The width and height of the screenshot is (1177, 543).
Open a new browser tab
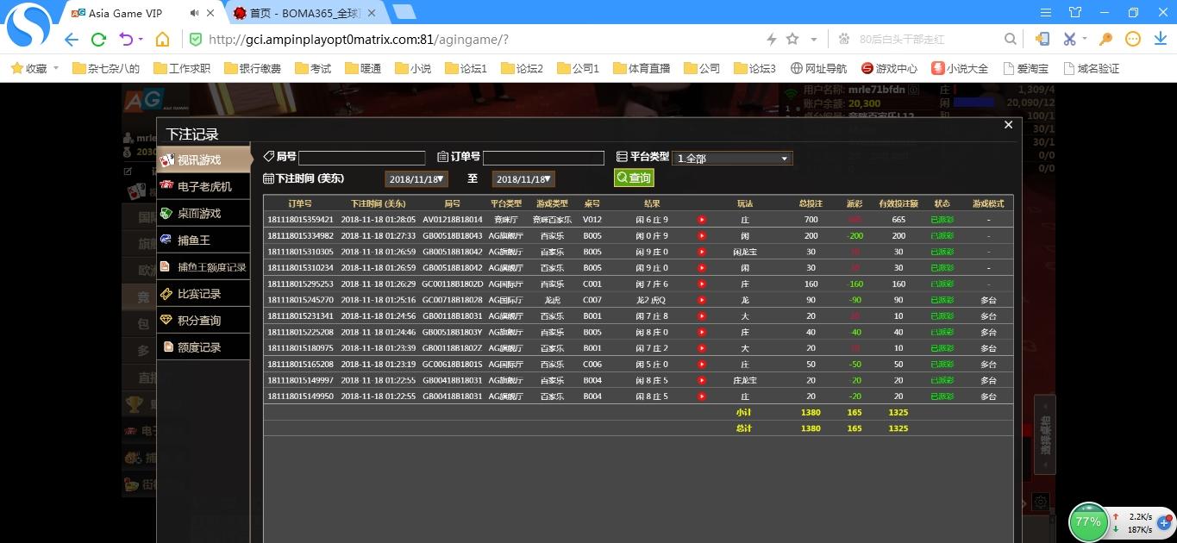[x=404, y=12]
